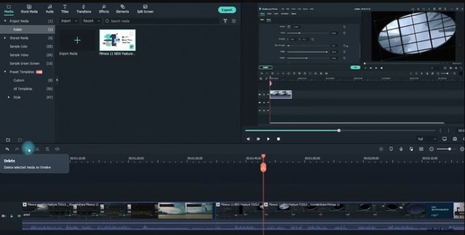Add a new folder in media panel

[8, 140]
